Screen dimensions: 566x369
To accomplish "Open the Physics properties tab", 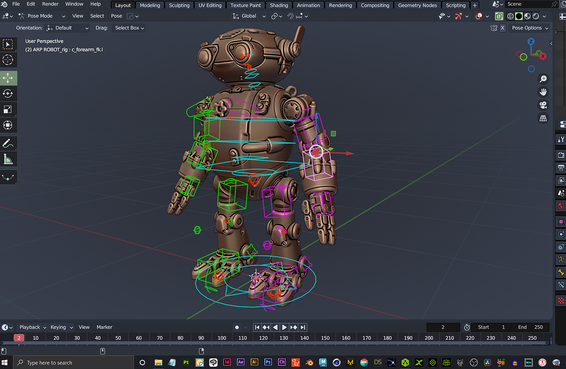I will click(561, 234).
